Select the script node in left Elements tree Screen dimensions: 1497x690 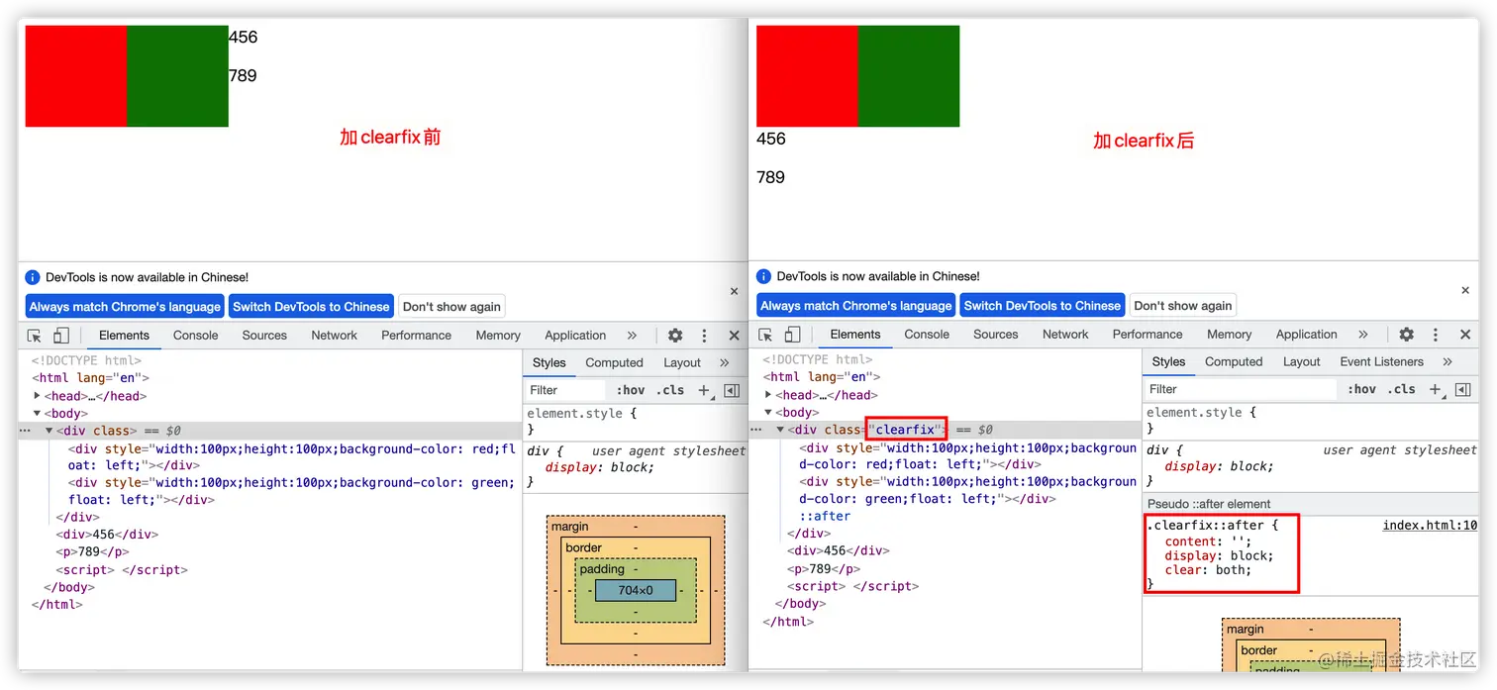point(122,570)
